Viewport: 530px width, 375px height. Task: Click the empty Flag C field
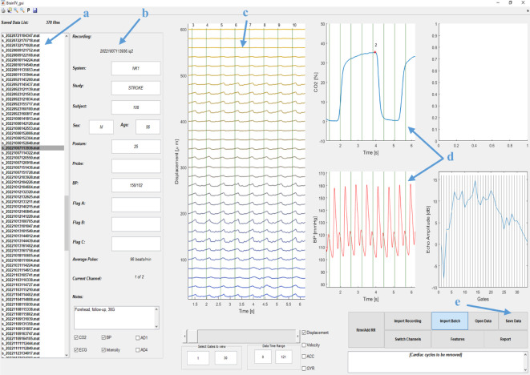pyautogui.click(x=136, y=244)
